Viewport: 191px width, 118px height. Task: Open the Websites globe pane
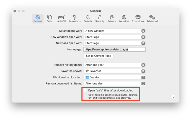(124, 19)
